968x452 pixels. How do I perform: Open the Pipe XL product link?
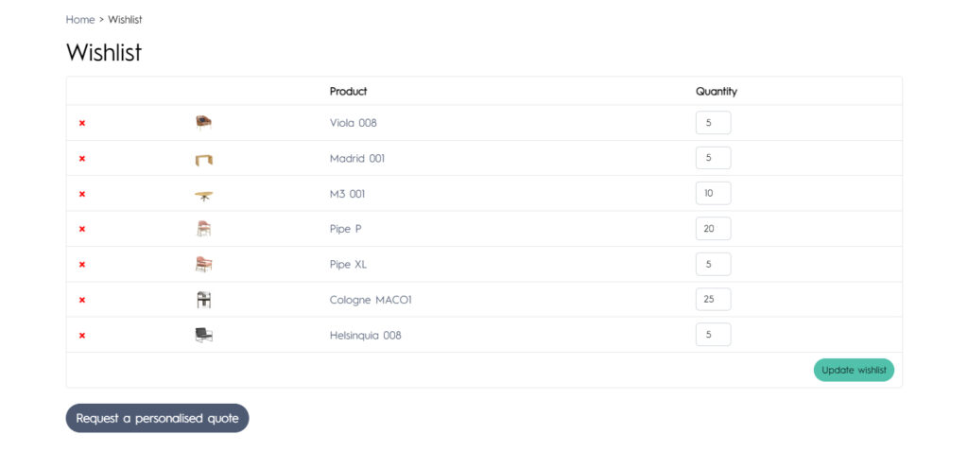[348, 265]
